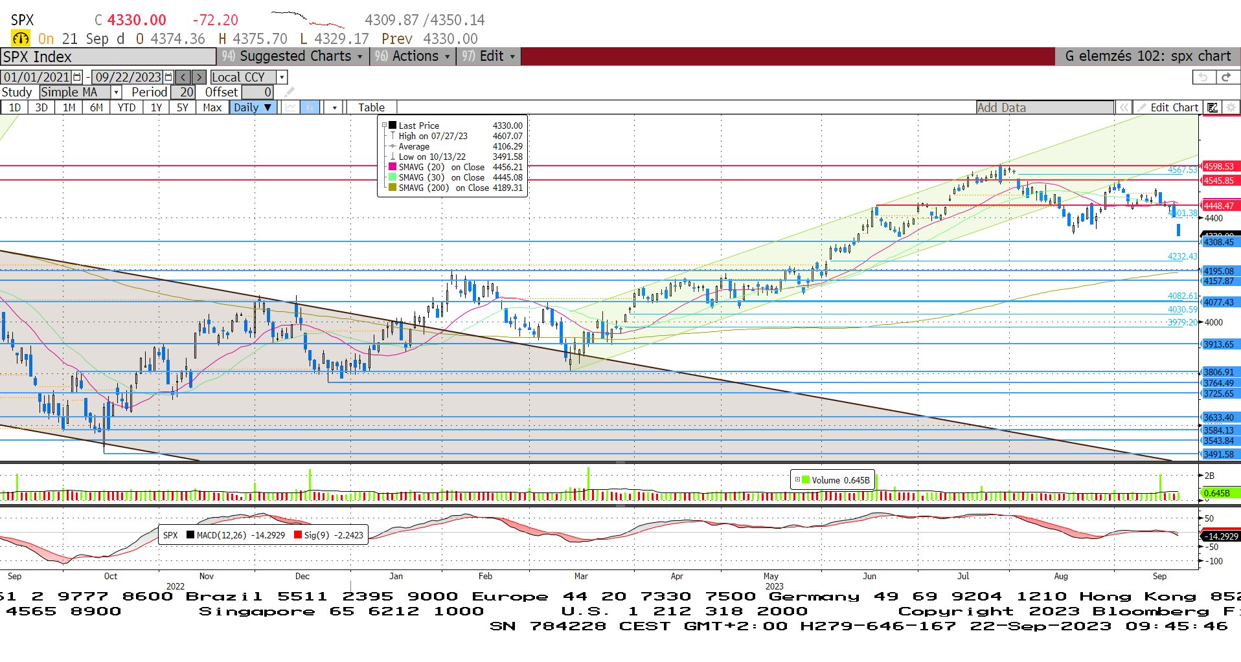Click the SMAVG (200) olive swatch

point(393,188)
